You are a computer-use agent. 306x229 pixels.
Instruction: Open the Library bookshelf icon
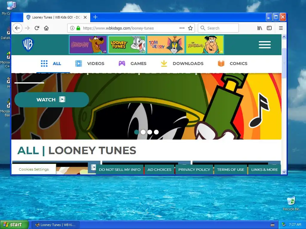tap(260, 28)
